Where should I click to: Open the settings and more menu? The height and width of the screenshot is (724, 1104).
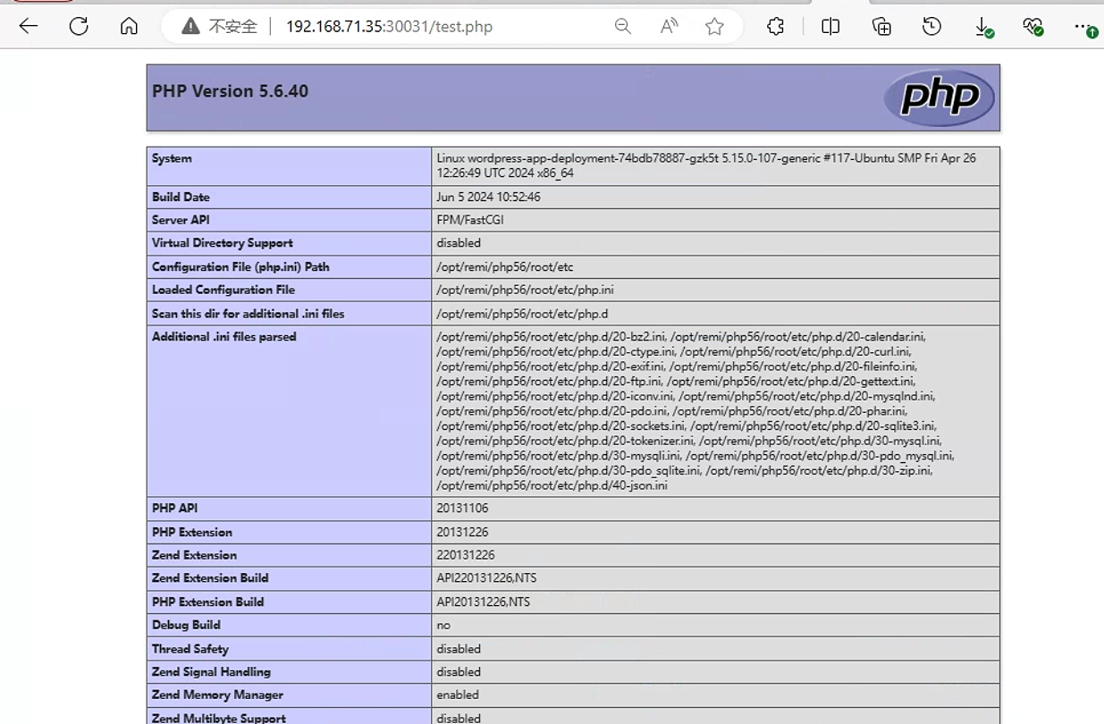[1084, 28]
